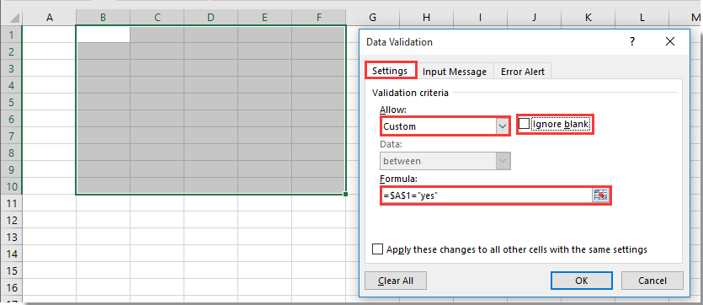Click the OK button
Viewport: 703px width, 305px height.
pos(581,281)
